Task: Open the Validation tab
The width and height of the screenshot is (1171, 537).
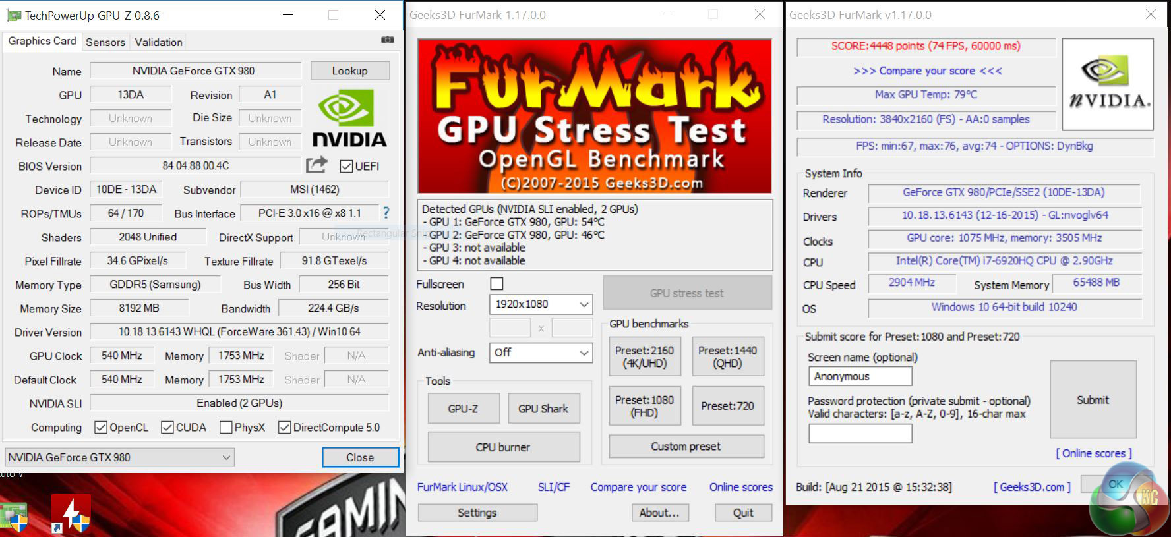Action: [159, 42]
